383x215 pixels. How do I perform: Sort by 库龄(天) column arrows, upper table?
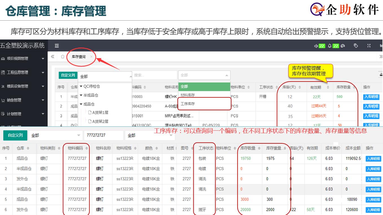(x=300, y=87)
